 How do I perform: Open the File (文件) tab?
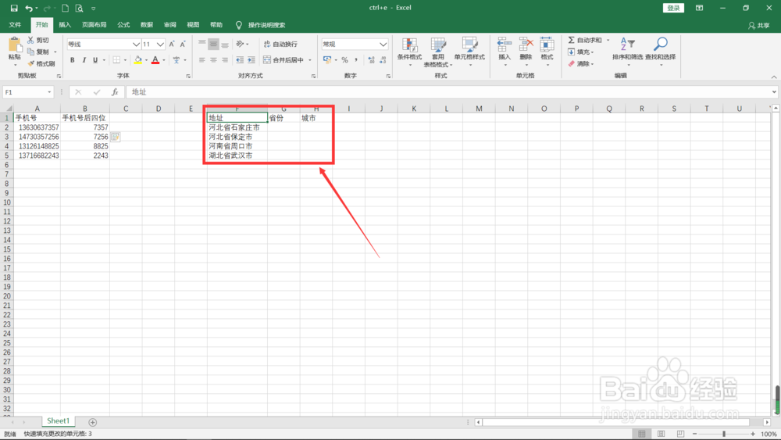coord(15,25)
